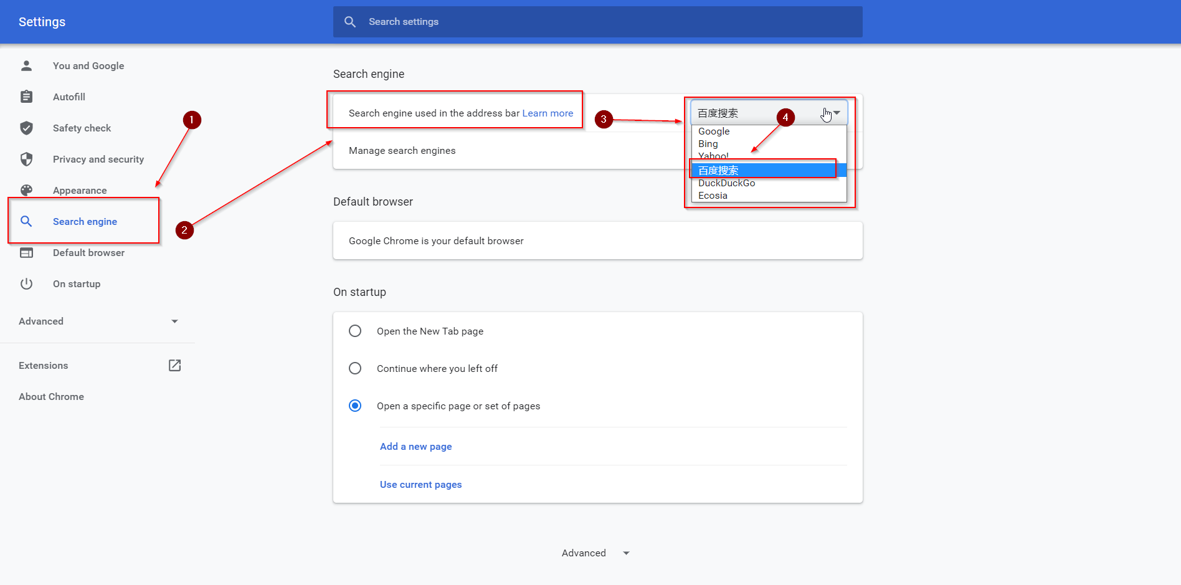This screenshot has height=585, width=1181.
Task: Click the Search engine magnifier icon in sidebar
Action: [26, 221]
